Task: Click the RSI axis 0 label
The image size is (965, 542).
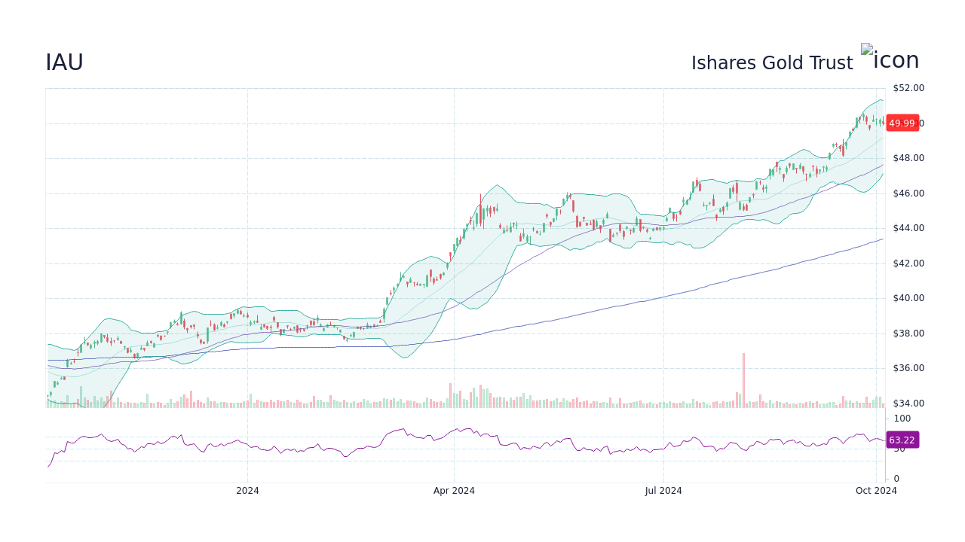Action: pyautogui.click(x=896, y=479)
